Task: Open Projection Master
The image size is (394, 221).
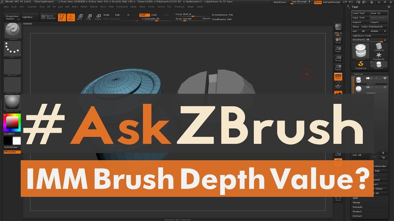Action: (x=12, y=17)
